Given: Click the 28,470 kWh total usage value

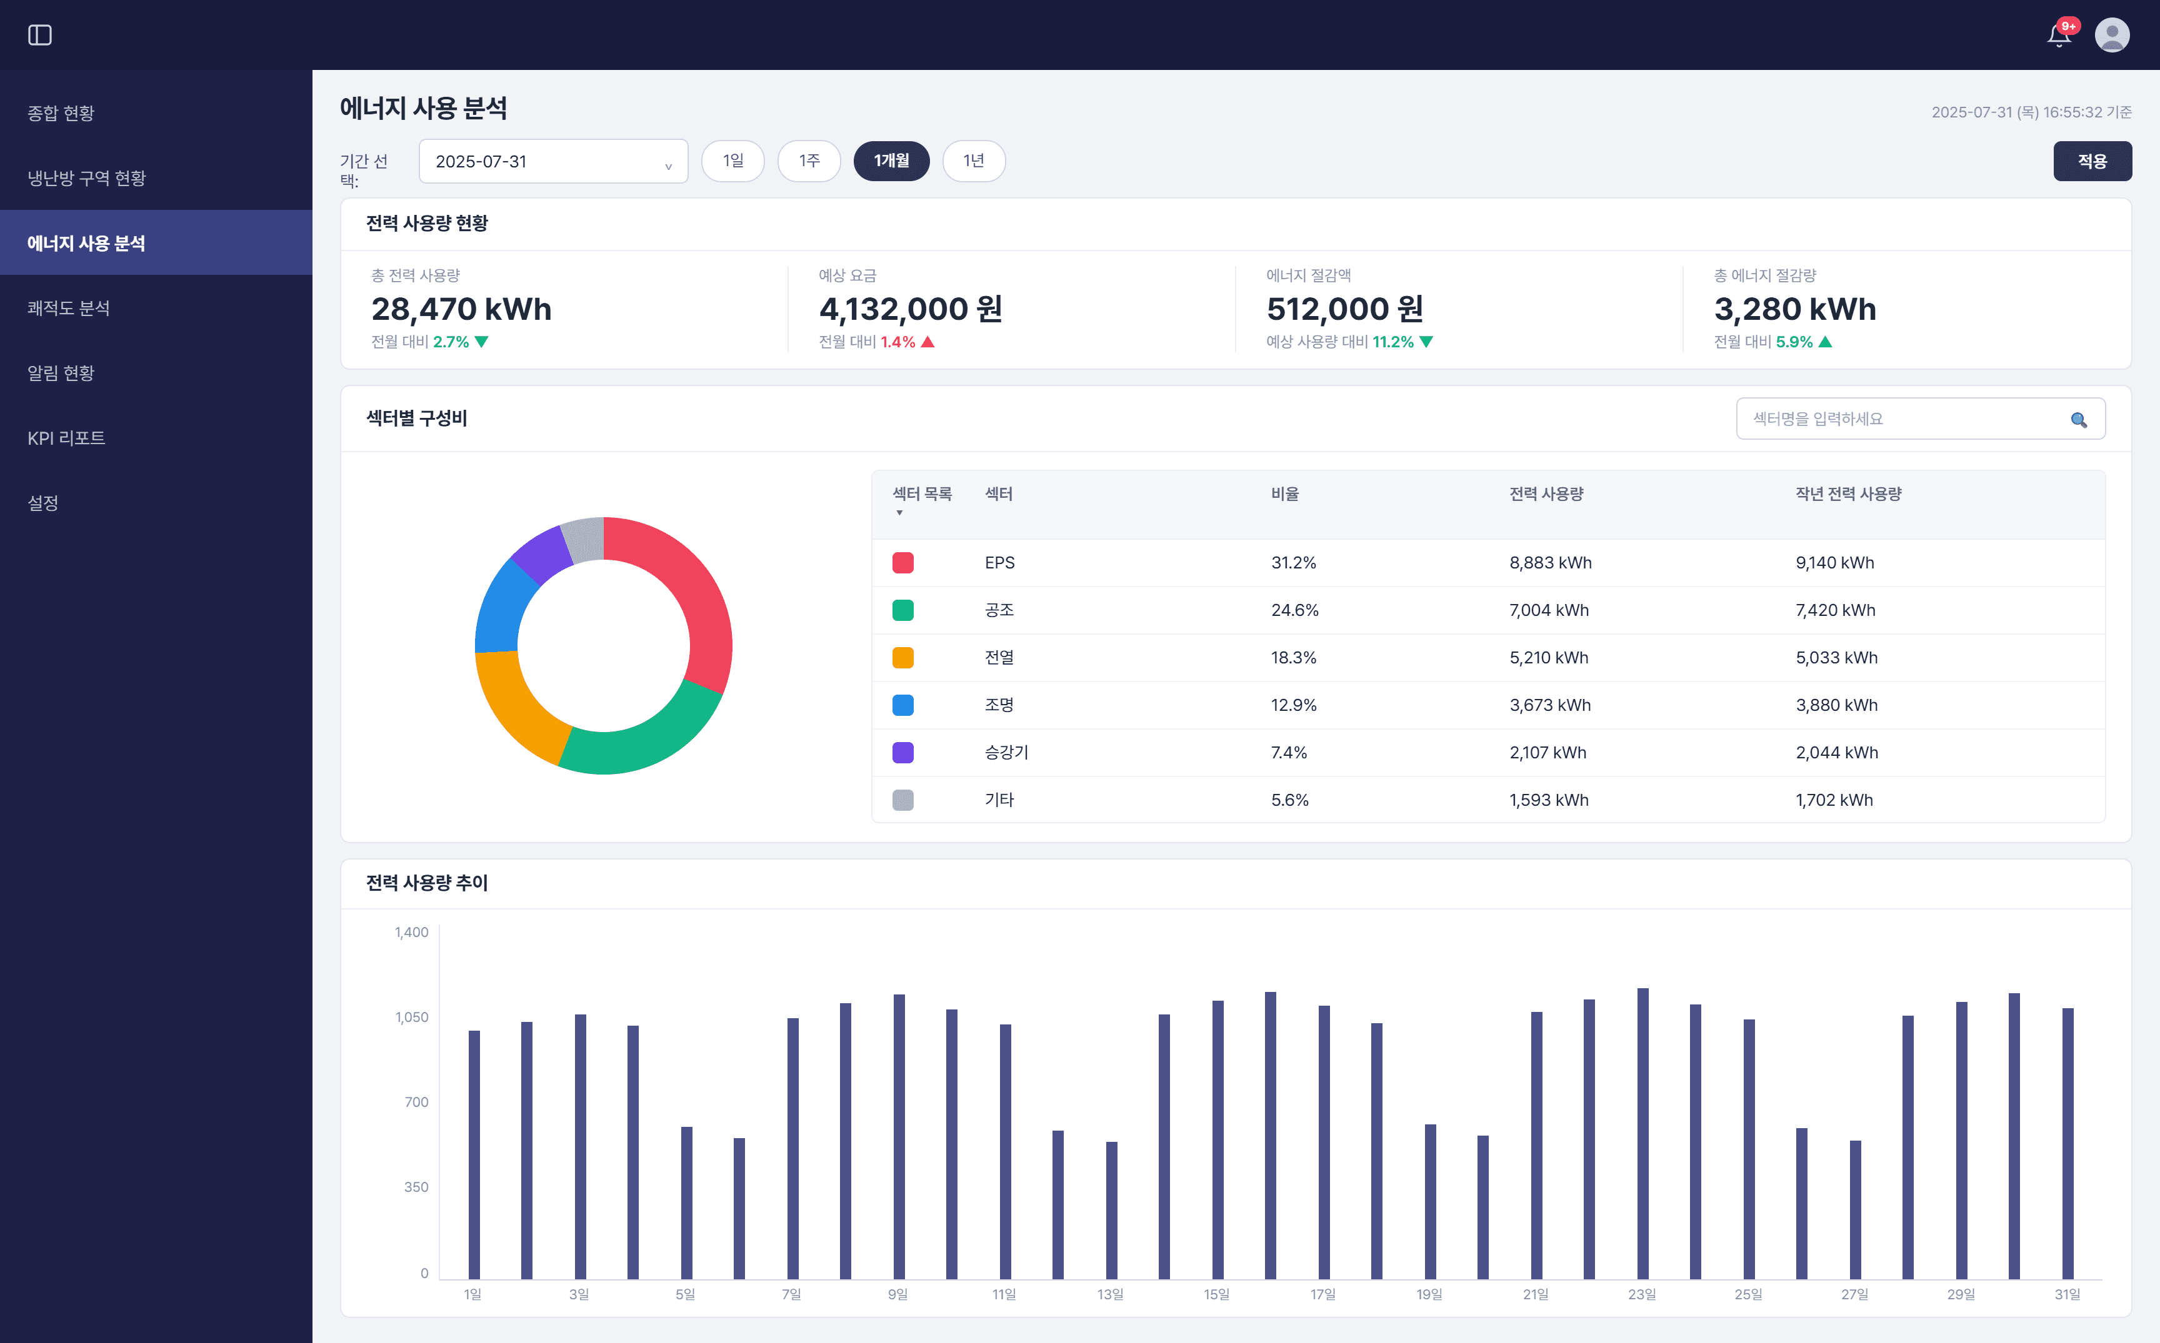Looking at the screenshot, I should coord(461,309).
